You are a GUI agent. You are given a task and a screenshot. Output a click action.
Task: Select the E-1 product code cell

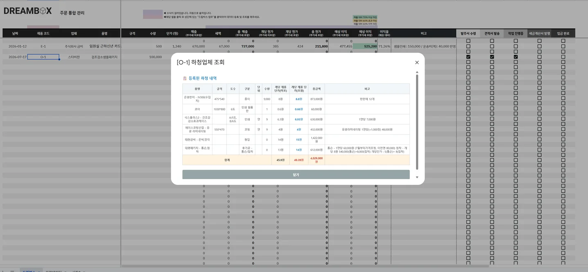coord(43,46)
